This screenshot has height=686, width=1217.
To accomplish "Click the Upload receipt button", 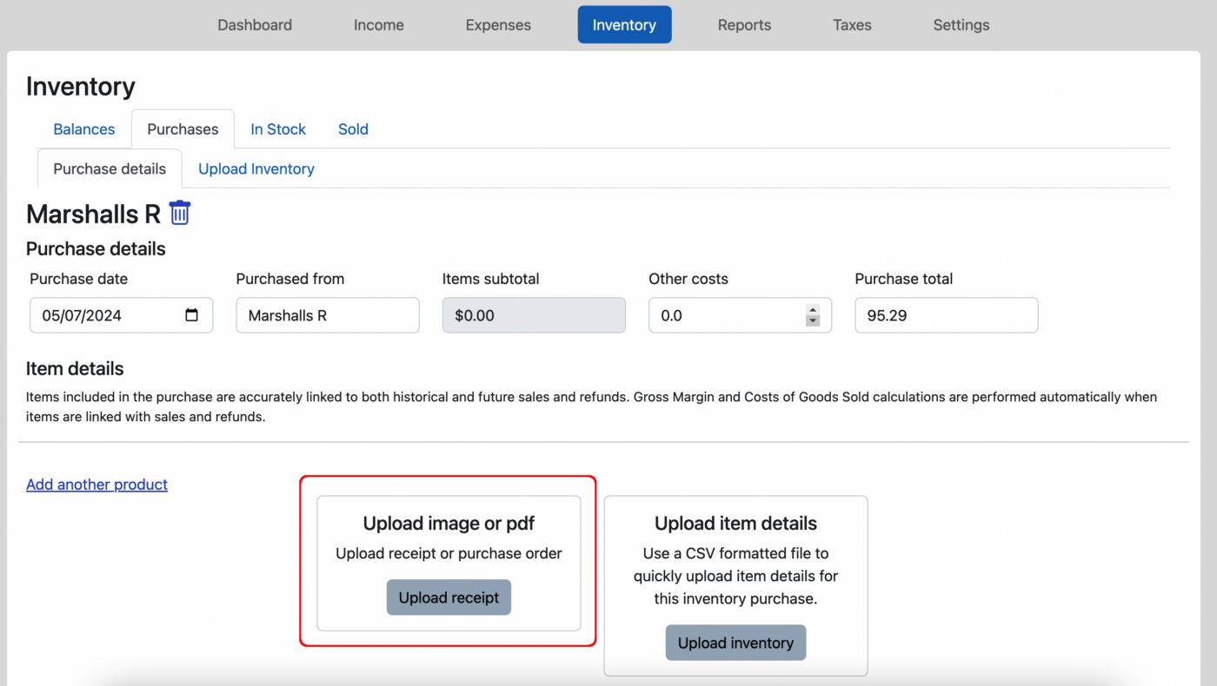I will point(449,597).
